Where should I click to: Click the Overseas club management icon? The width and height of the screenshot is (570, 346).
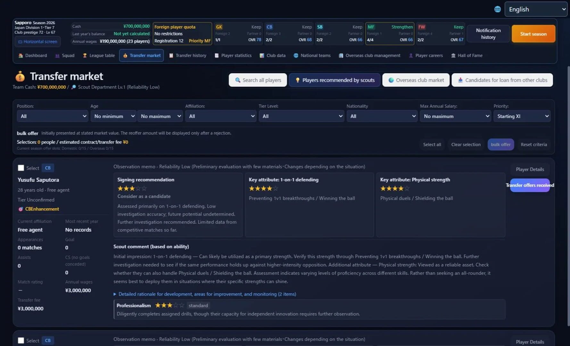(x=341, y=55)
